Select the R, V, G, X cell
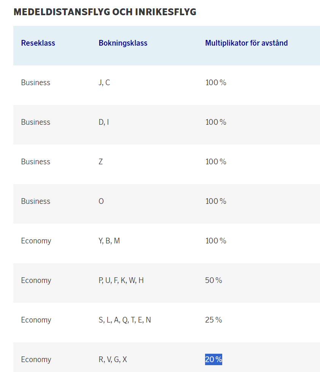This screenshot has width=320, height=372. [x=113, y=359]
